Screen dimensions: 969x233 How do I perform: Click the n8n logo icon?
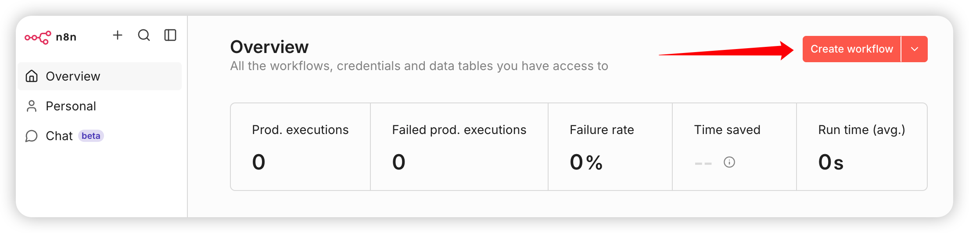pyautogui.click(x=38, y=37)
